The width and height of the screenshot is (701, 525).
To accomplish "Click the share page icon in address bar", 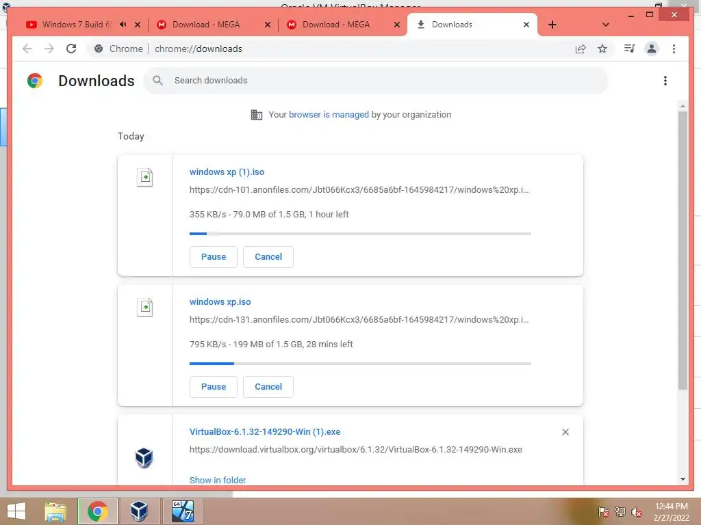I will [581, 49].
